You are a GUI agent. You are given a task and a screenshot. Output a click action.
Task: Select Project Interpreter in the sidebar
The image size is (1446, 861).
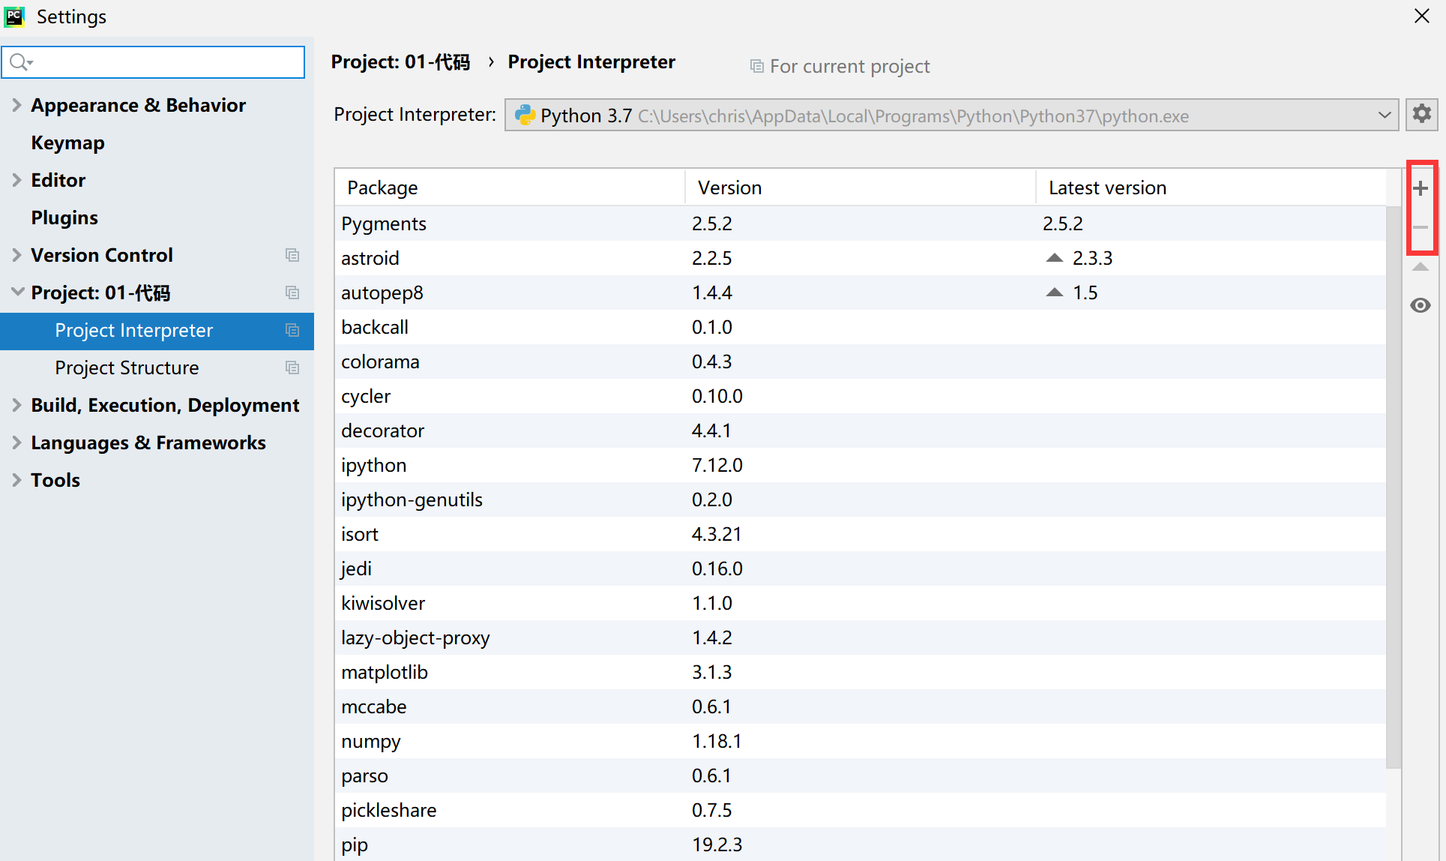(157, 331)
